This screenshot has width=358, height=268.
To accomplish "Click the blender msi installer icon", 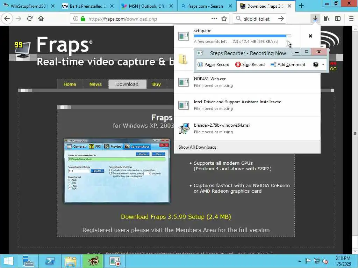I will (184, 128).
